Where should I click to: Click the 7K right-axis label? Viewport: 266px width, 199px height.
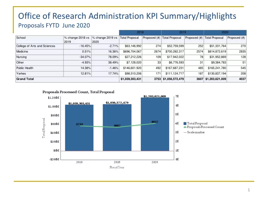point(177,96)
